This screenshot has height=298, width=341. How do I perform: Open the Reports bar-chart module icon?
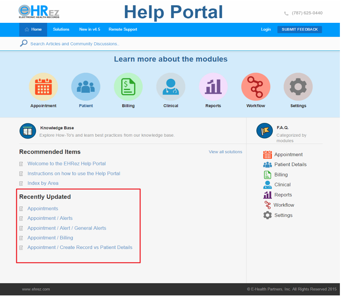(213, 86)
